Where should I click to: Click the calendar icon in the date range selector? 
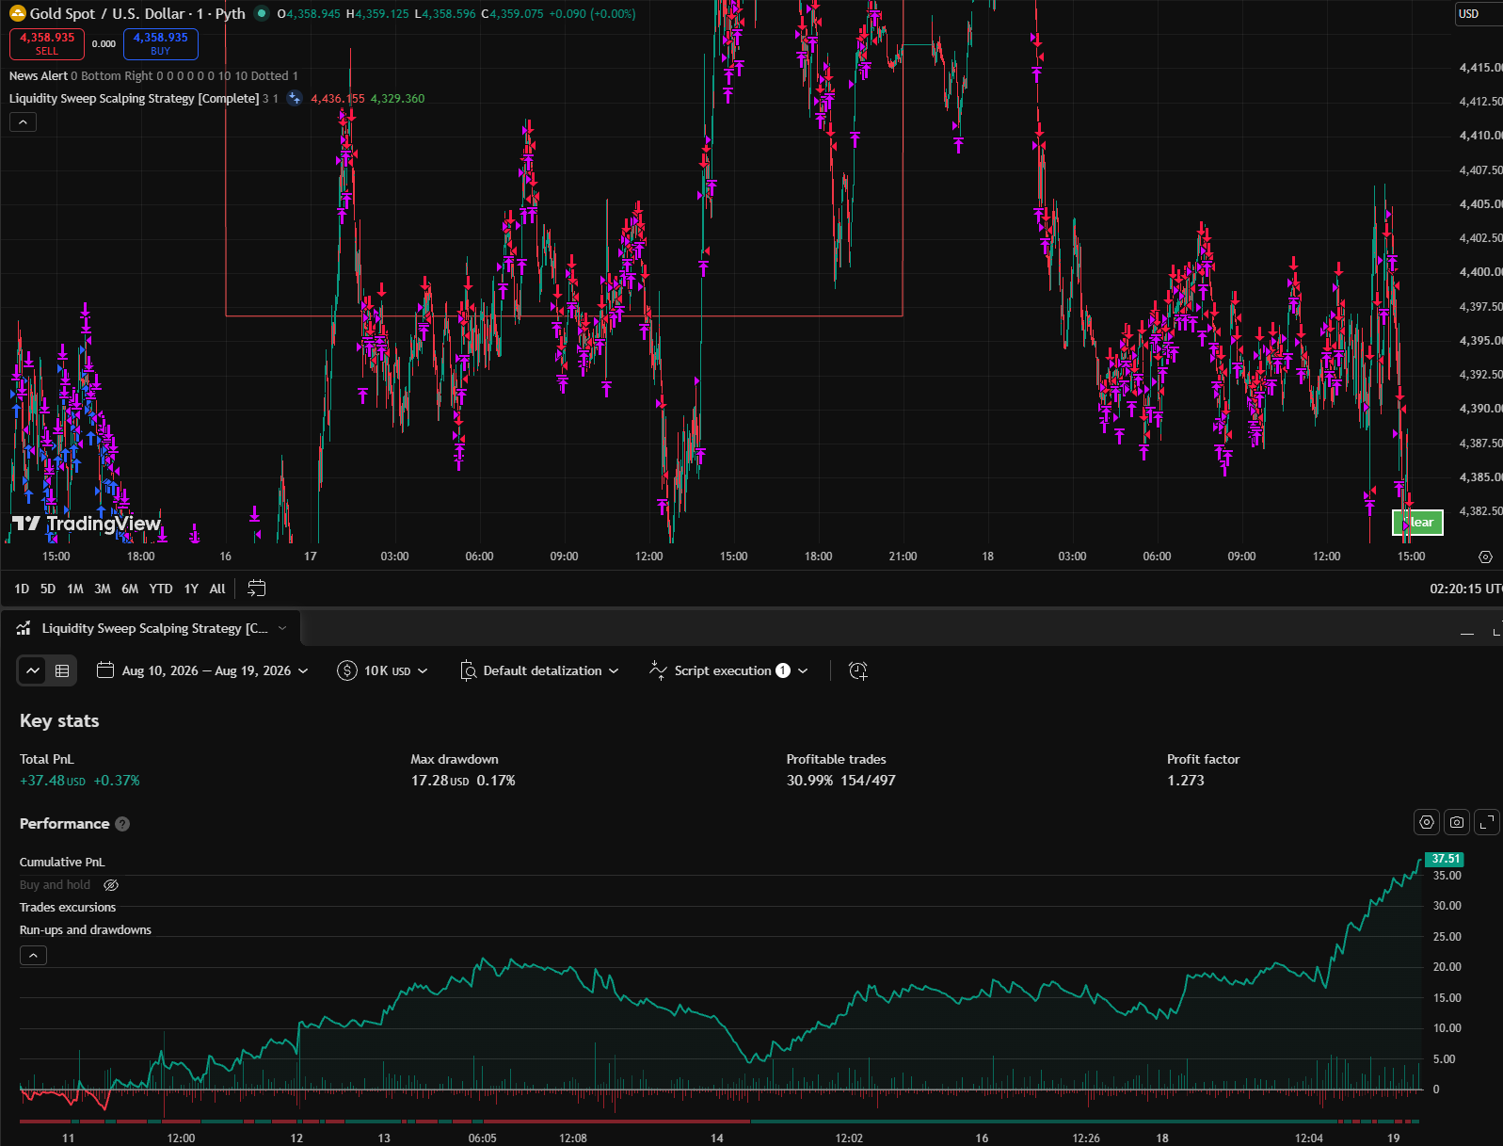point(105,670)
